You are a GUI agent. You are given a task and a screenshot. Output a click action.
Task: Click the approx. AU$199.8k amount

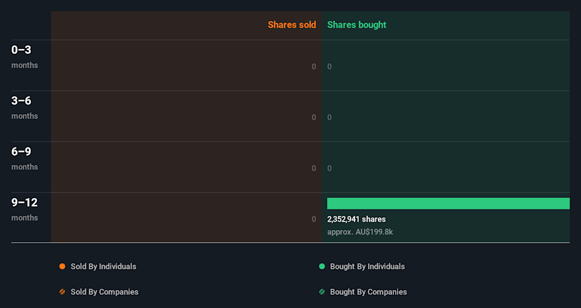click(359, 232)
